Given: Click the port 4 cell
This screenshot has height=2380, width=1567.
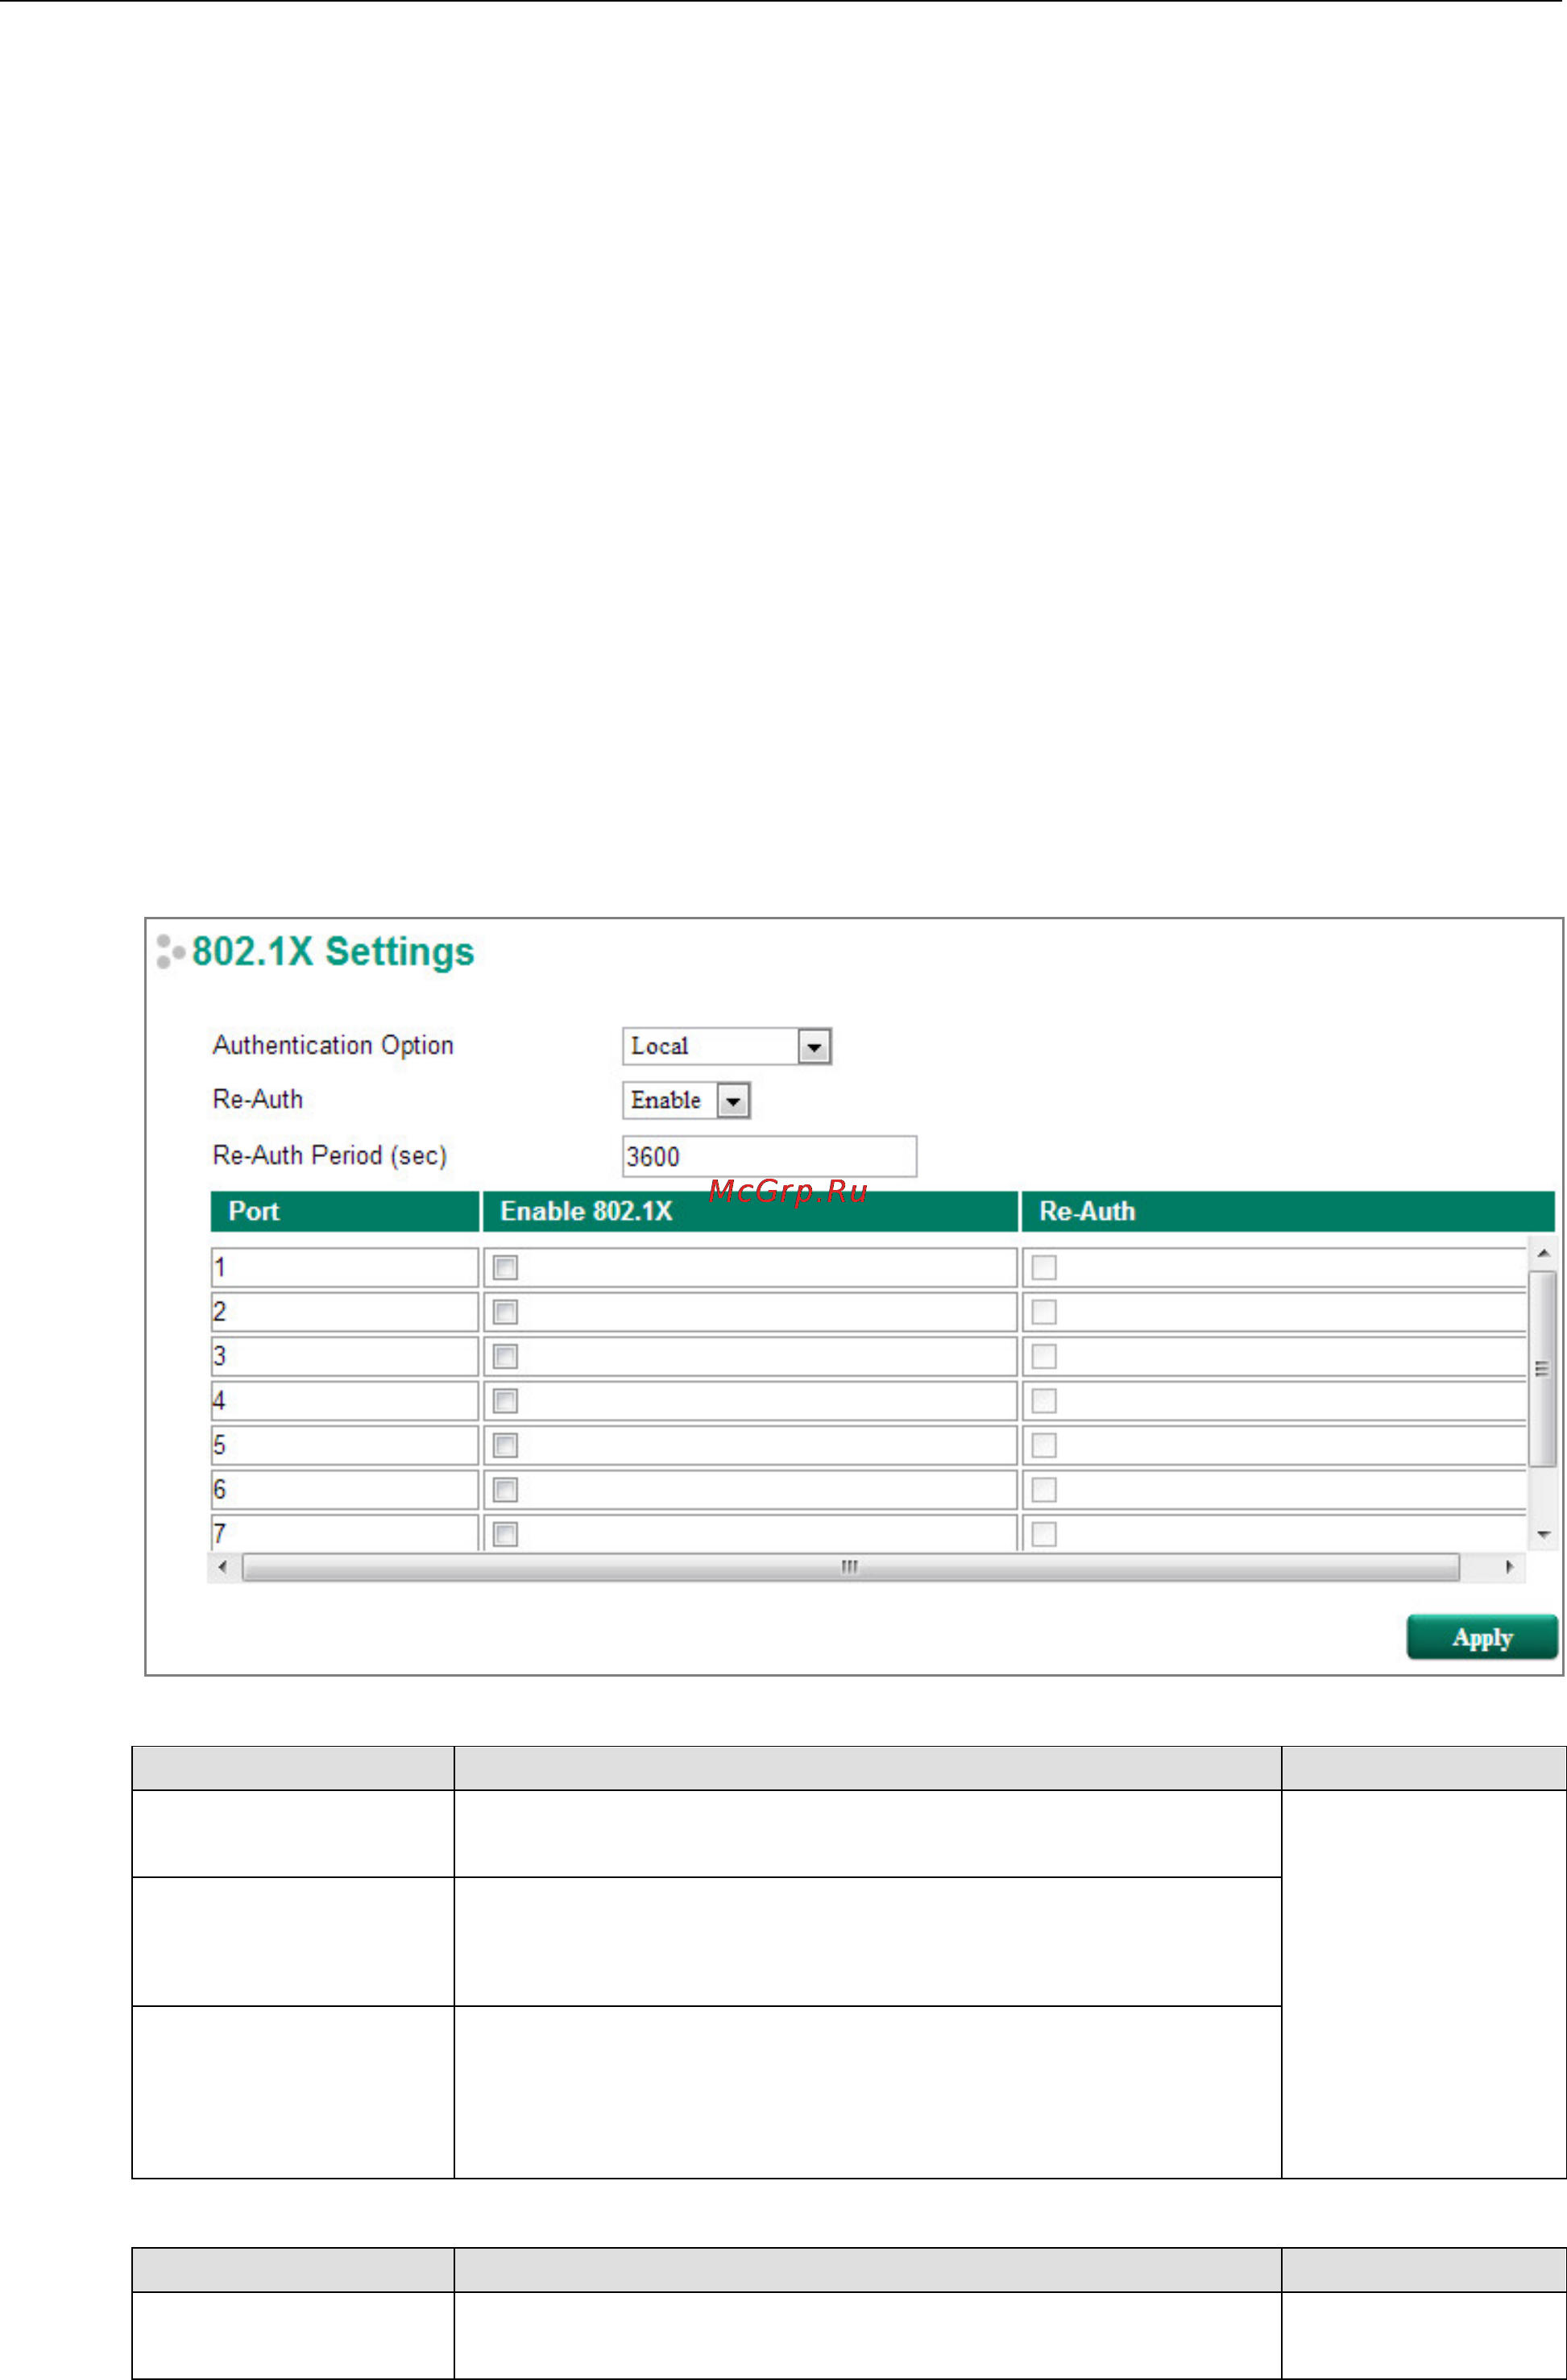Looking at the screenshot, I should [345, 1401].
